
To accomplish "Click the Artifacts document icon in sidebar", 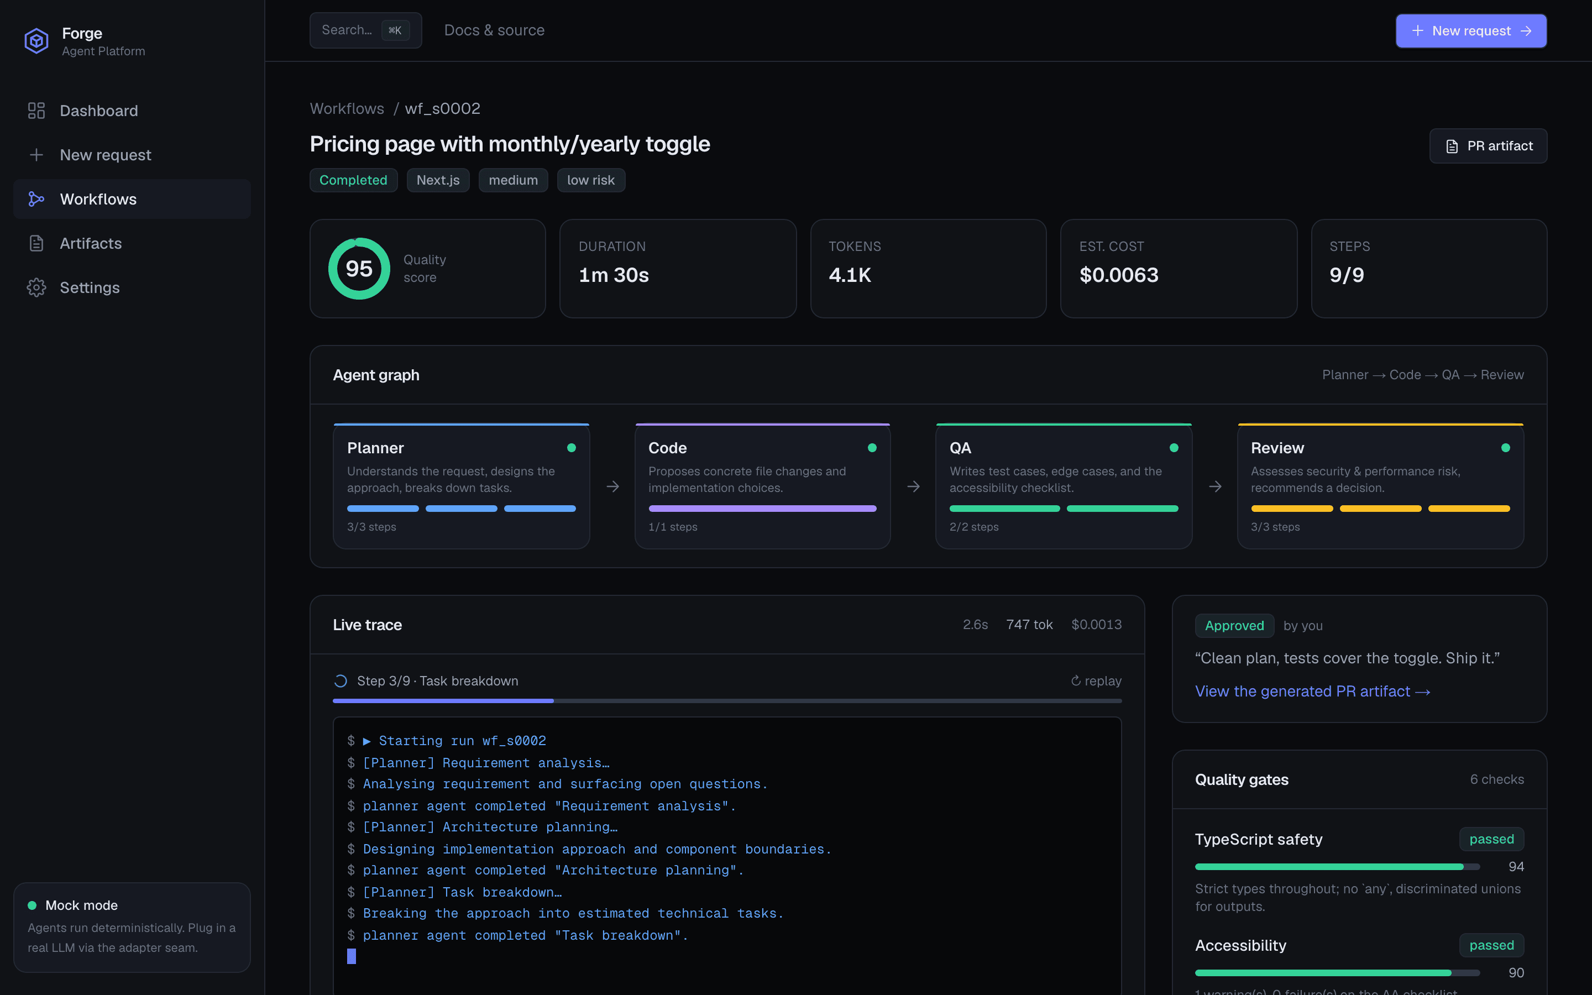I will click(36, 243).
